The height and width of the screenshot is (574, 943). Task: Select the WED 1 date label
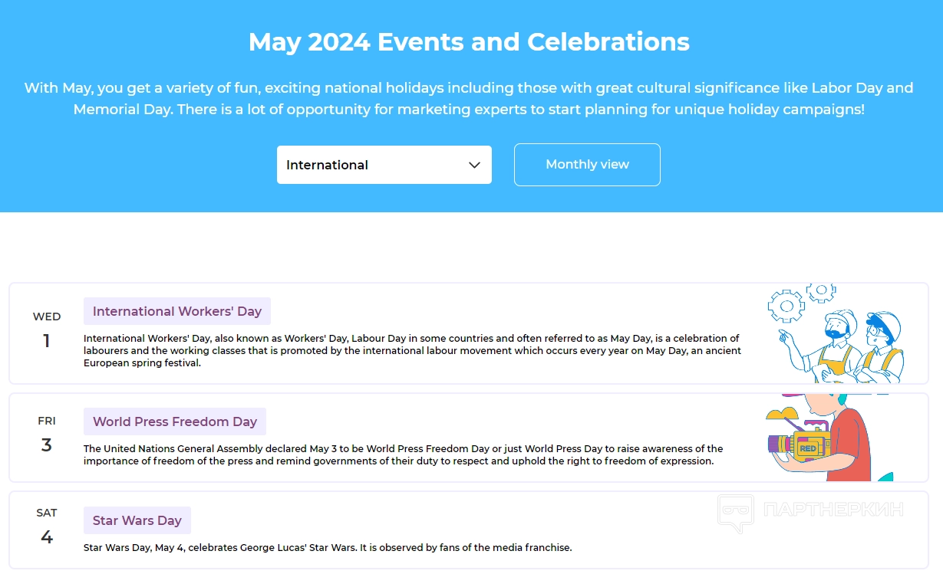47,331
